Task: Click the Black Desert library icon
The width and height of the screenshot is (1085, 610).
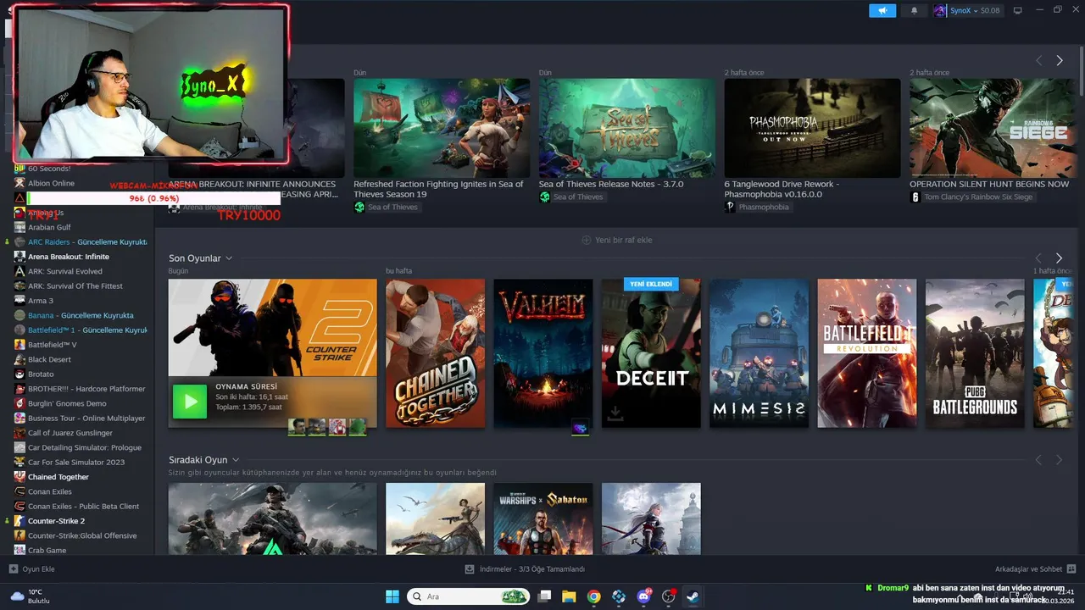Action: 20,359
